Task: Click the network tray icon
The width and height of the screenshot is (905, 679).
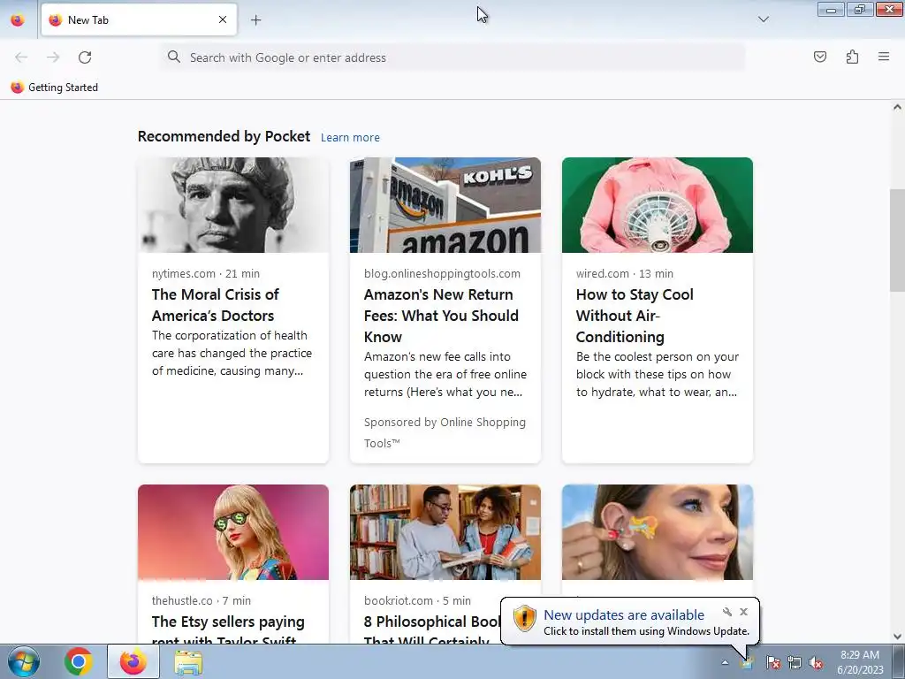Action: pyautogui.click(x=795, y=662)
